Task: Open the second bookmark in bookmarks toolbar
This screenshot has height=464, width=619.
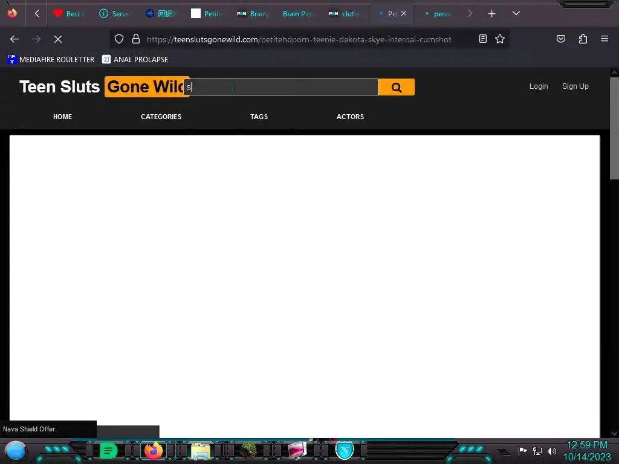Action: point(135,60)
